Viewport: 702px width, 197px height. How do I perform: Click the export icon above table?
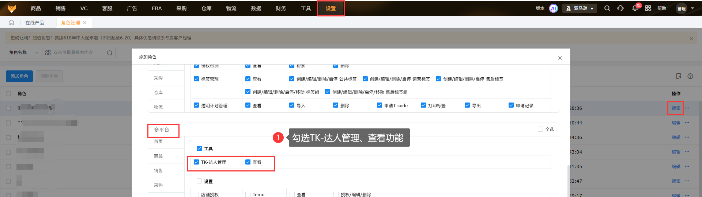(679, 76)
